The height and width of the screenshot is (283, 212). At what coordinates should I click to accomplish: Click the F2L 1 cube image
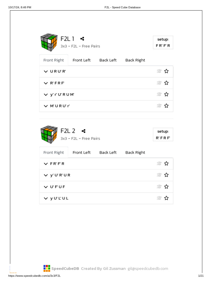coord(49,42)
